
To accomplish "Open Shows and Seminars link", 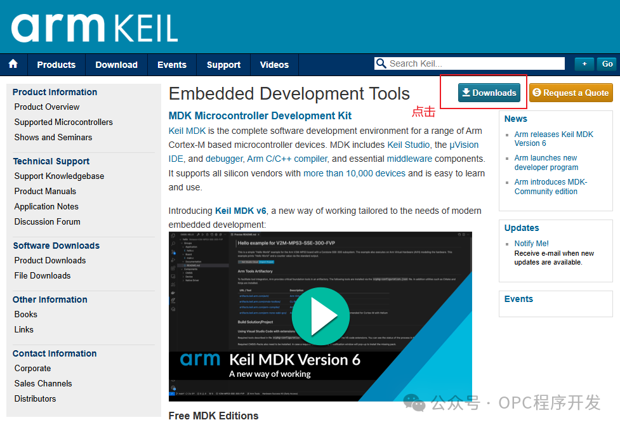I will click(53, 137).
